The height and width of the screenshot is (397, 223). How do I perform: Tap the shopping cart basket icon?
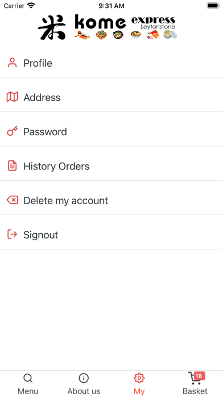pos(194,378)
